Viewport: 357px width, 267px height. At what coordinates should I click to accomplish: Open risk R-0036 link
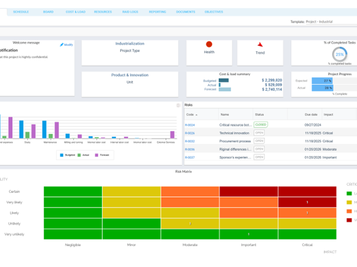190,150
